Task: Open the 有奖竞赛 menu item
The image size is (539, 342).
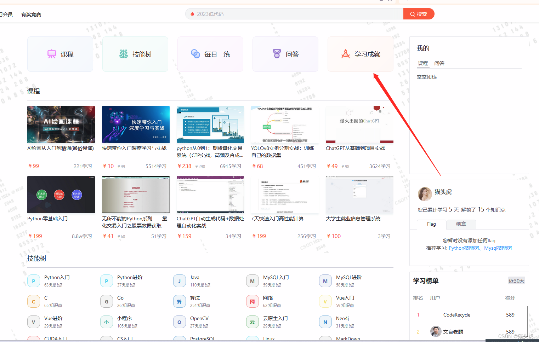Action: click(31, 15)
